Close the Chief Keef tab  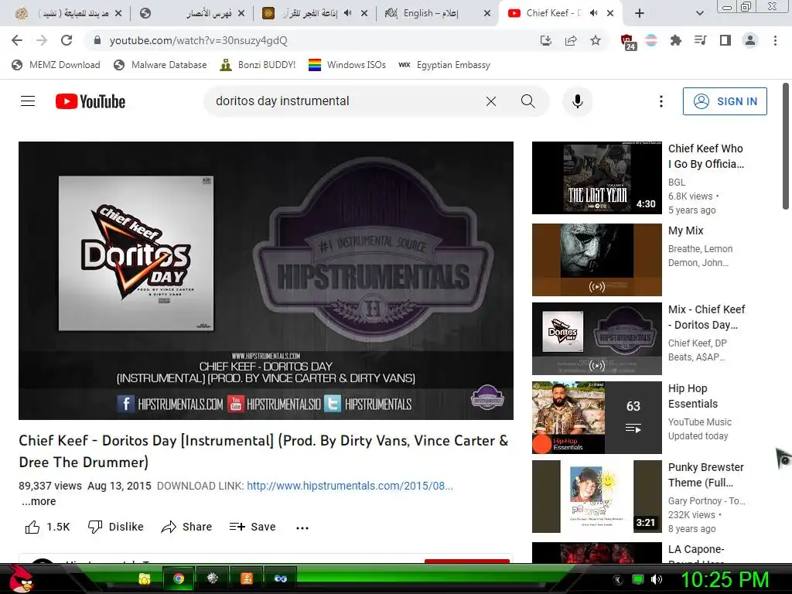[x=610, y=13]
